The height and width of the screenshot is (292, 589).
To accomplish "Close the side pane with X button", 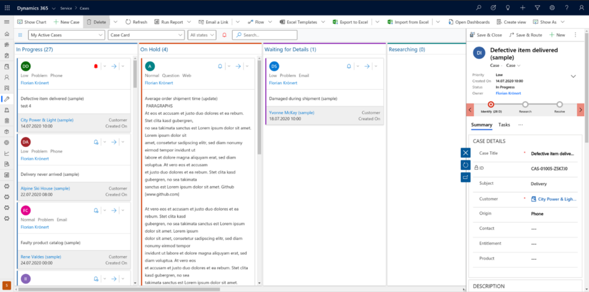I will click(x=465, y=152).
